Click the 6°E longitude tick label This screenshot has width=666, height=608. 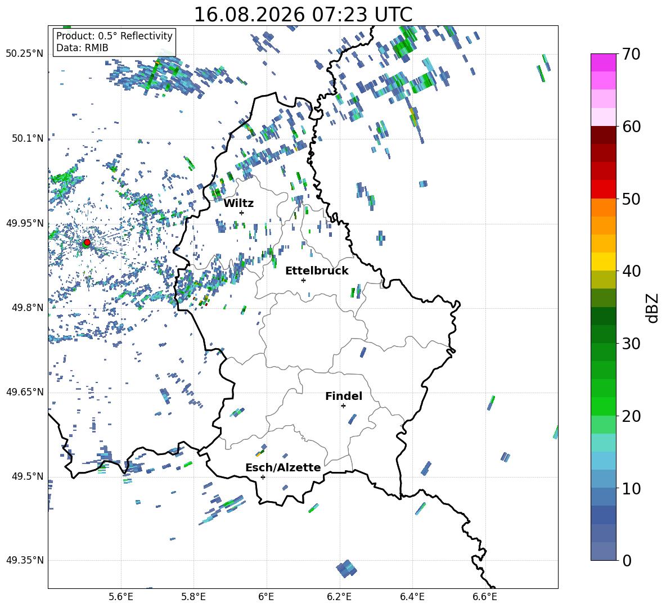266,597
